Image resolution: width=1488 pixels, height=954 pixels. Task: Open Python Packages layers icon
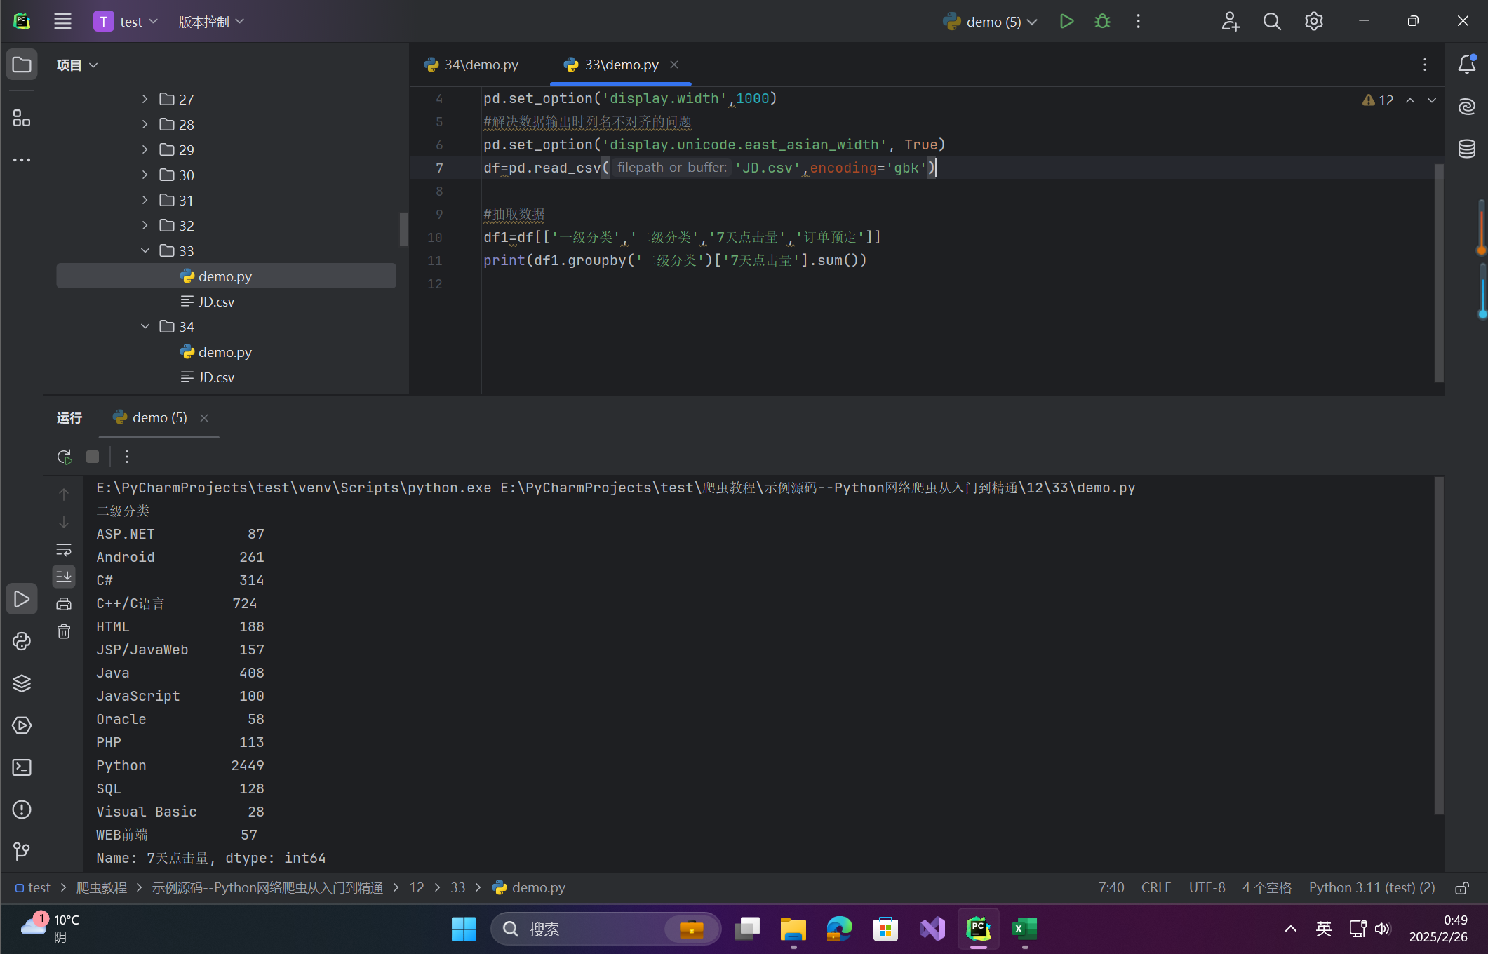pos(22,683)
